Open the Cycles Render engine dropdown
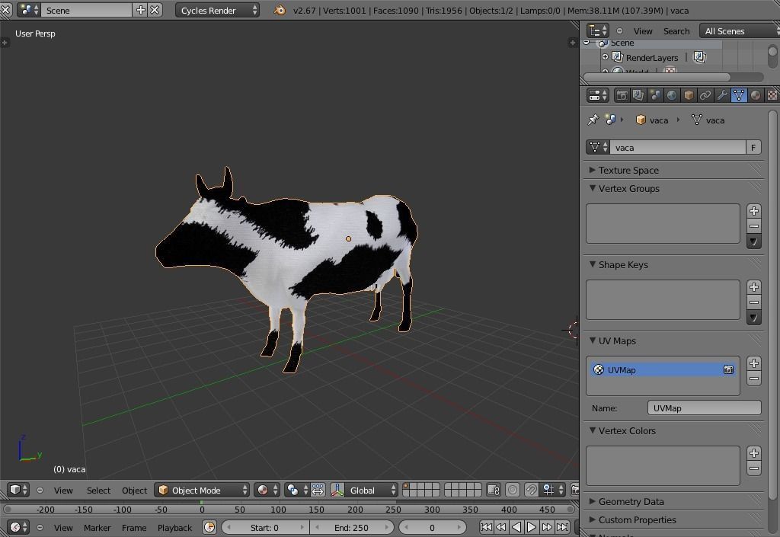This screenshot has height=537, width=780. (217, 10)
